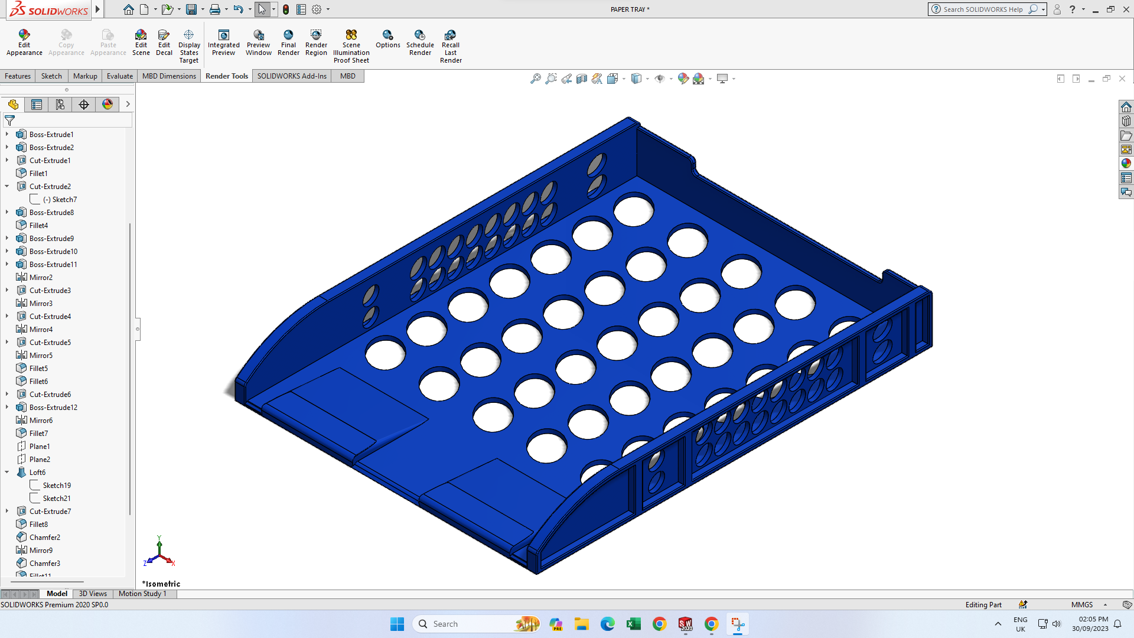Select the Schedule Render tool
Screen dimensions: 1134x638
pos(420,43)
